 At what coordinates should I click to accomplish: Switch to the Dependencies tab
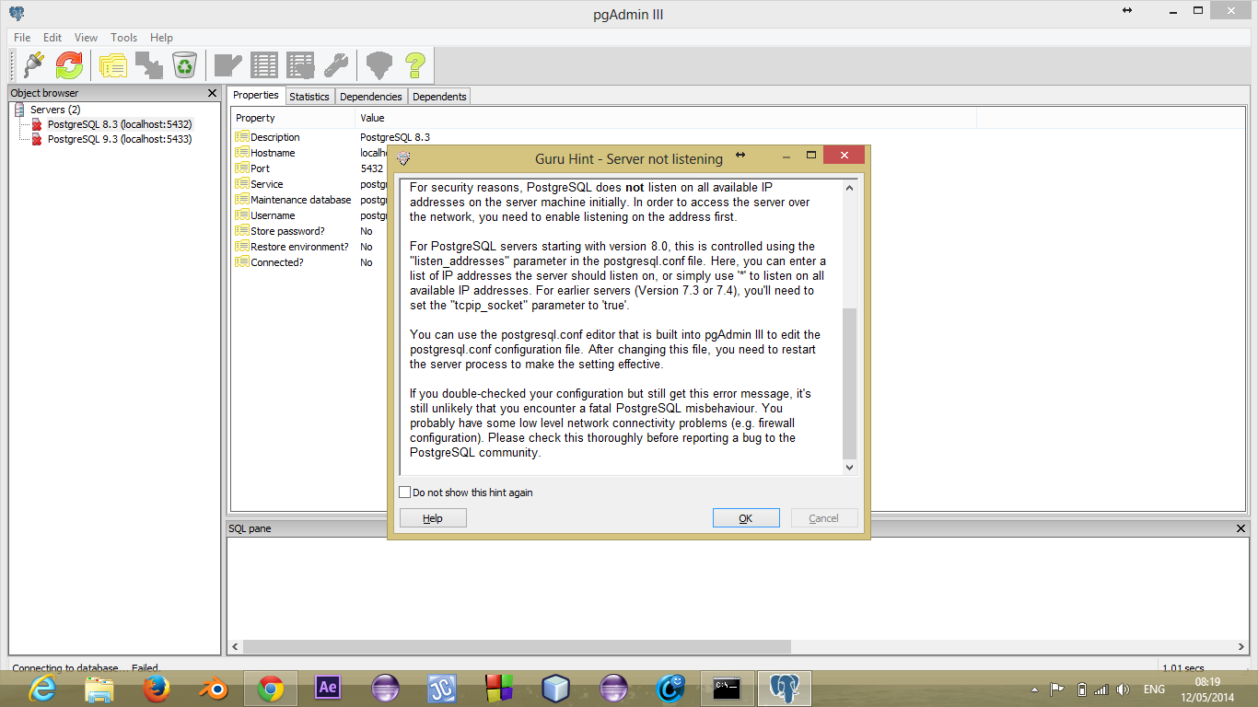(x=370, y=97)
